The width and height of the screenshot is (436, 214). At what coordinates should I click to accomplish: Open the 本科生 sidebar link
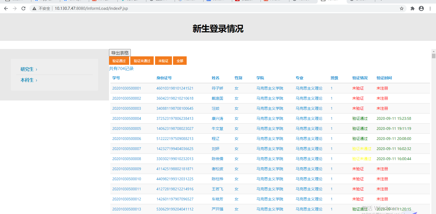tap(29, 80)
